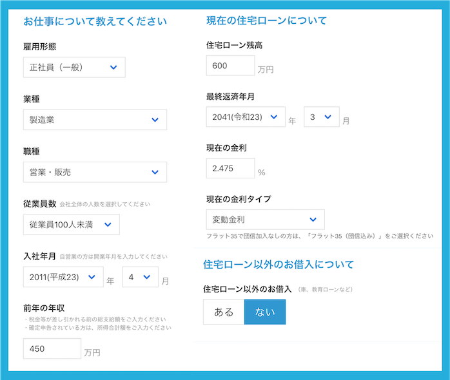Select the ない option for other borrowings
Viewport: 450px width, 380px height.
[264, 312]
